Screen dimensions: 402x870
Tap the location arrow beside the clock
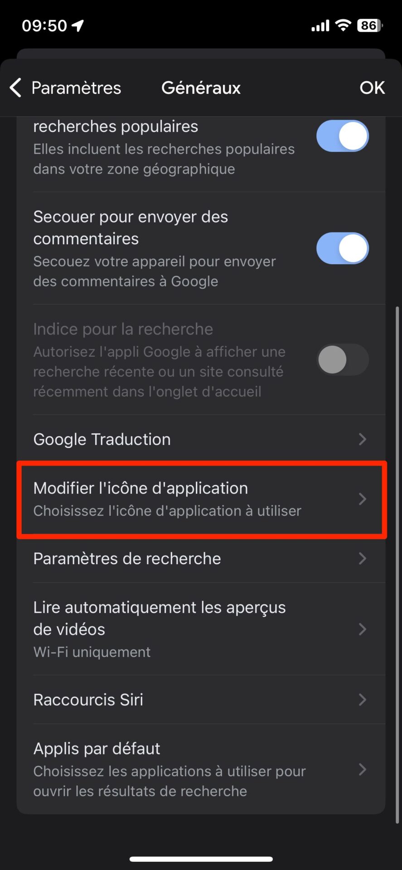tap(78, 26)
